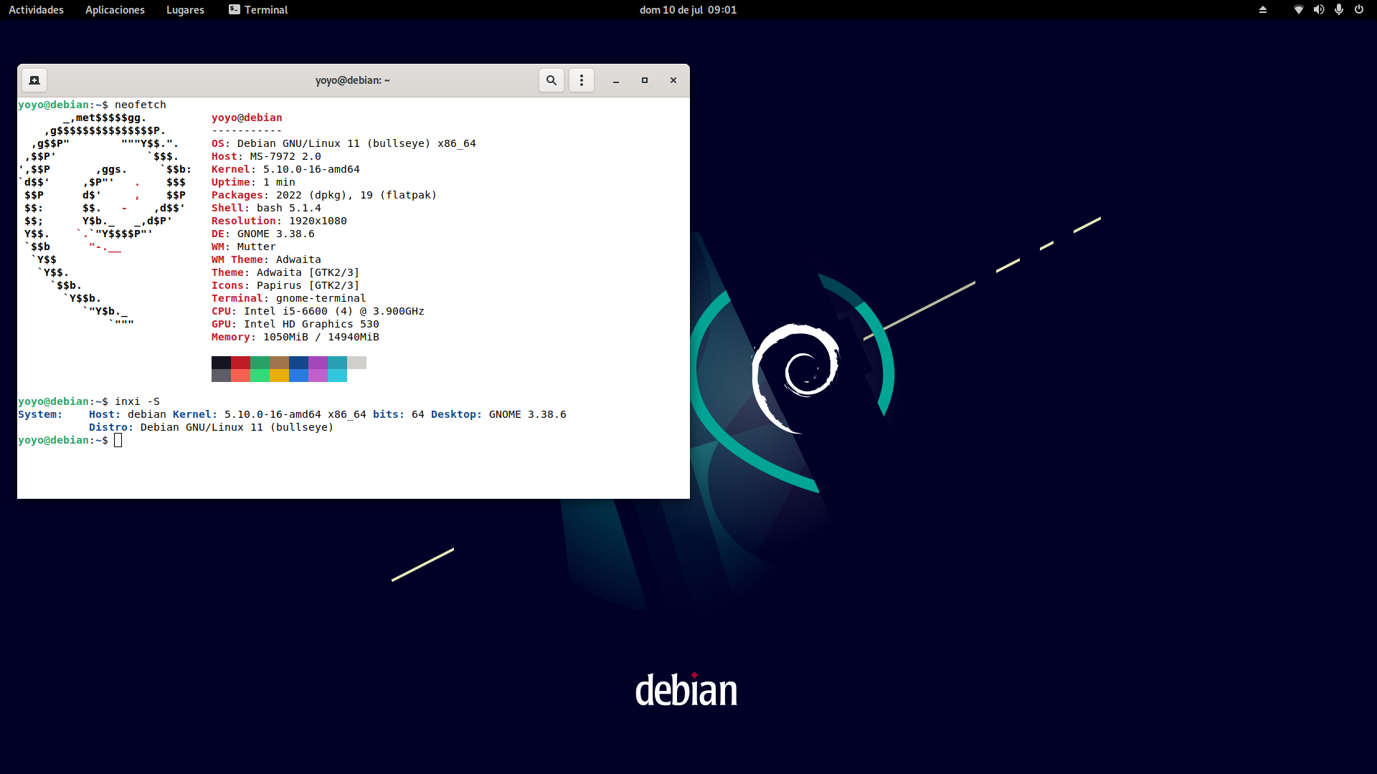
Task: Click the microphone indicator icon
Action: coord(1338,10)
